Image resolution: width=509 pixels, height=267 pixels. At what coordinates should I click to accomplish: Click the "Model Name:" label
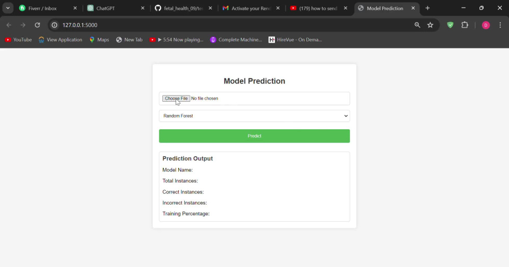coord(178,170)
